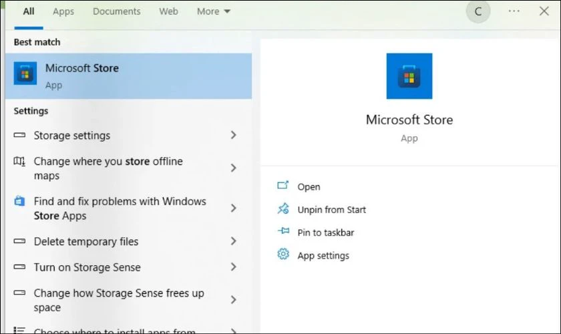
Task: Select the Web search tab
Action: coord(168,11)
